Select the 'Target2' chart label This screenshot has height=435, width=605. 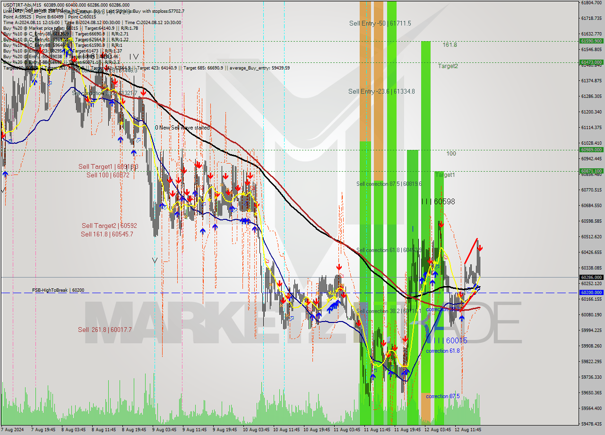pos(448,66)
